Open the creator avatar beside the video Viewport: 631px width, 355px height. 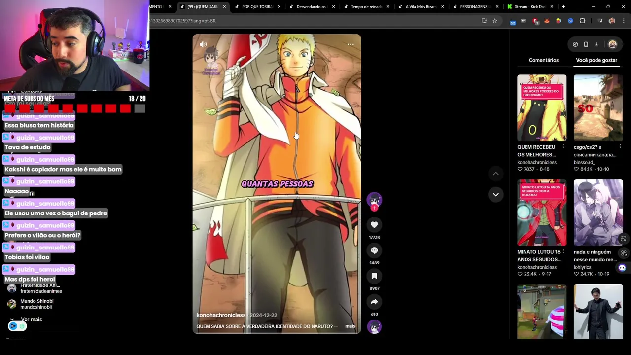coord(374,199)
